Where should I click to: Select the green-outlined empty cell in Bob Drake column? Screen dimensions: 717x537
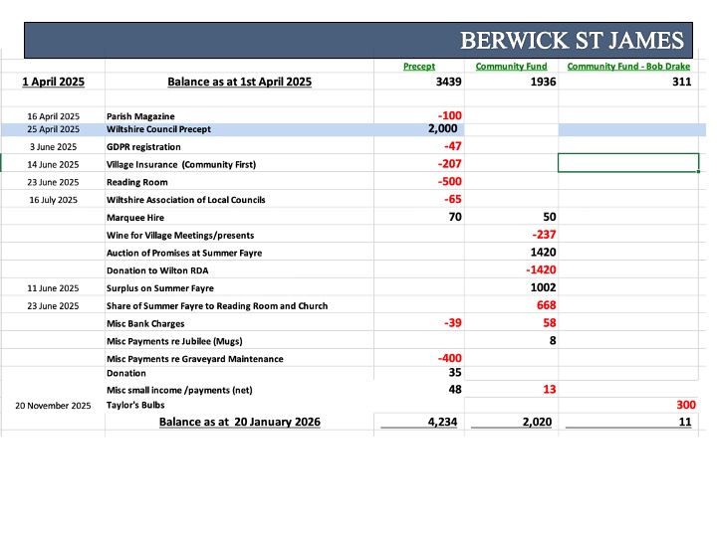[x=628, y=163]
